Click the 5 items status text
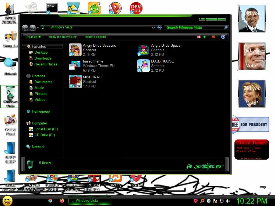275x206 pixels. pos(45,163)
